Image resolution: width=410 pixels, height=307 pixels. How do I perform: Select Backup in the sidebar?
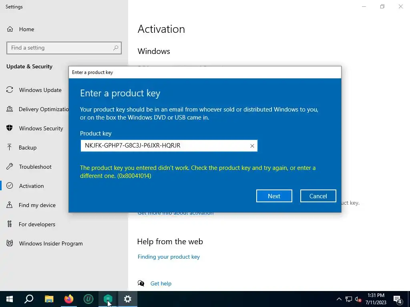(x=28, y=148)
